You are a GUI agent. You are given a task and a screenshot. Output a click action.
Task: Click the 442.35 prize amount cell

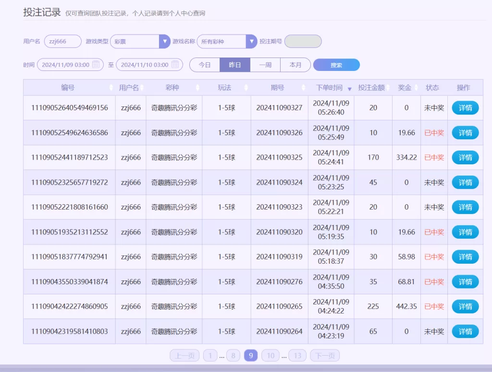(406, 306)
